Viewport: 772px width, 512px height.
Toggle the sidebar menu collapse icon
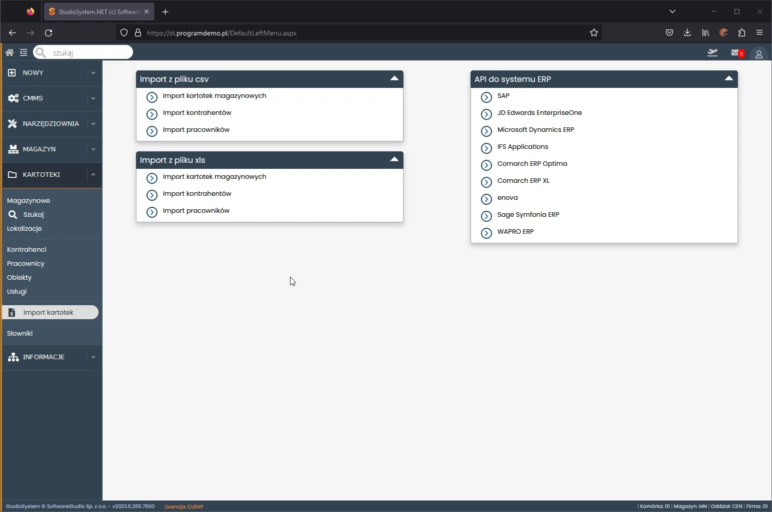23,52
